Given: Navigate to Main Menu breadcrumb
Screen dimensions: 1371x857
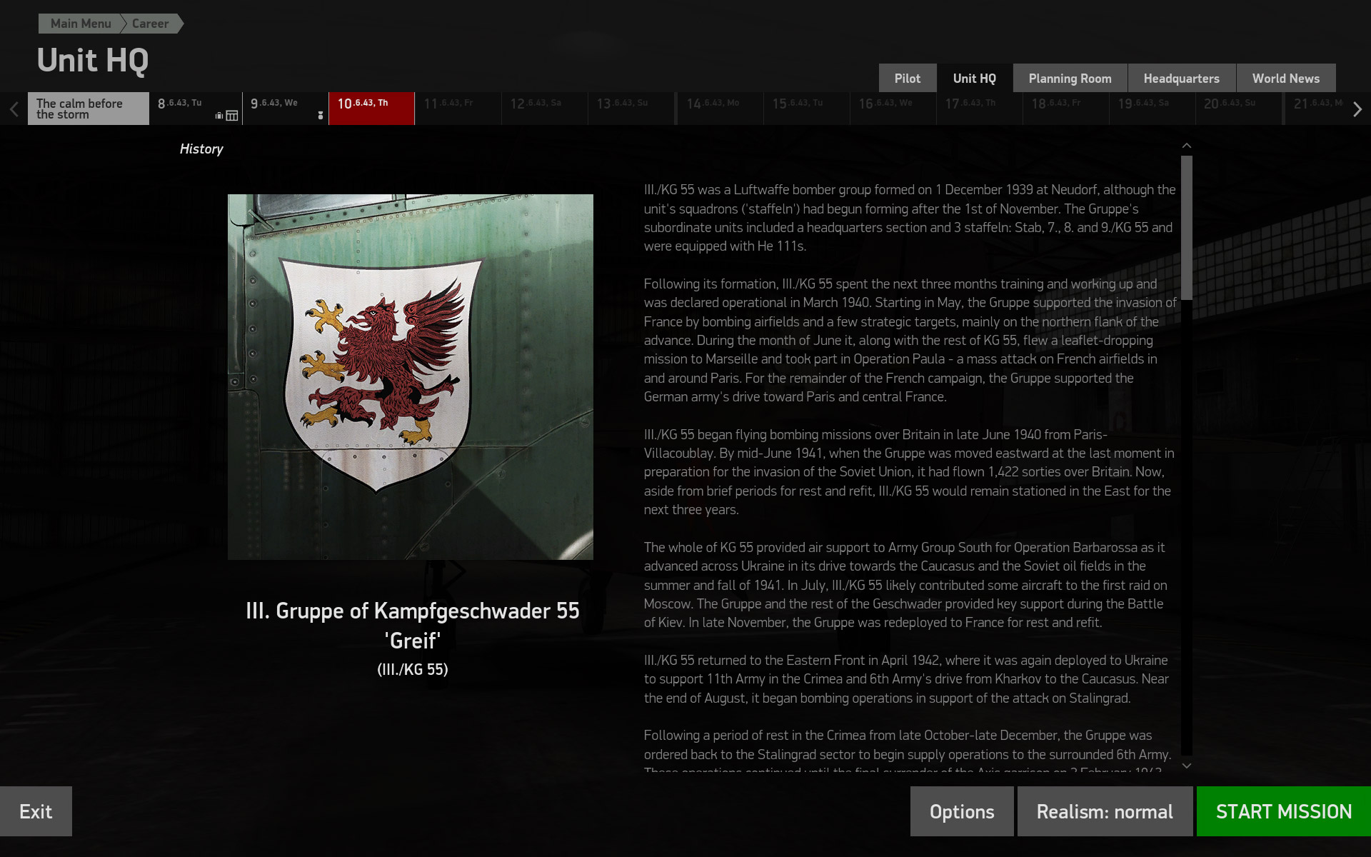Looking at the screenshot, I should (x=80, y=24).
